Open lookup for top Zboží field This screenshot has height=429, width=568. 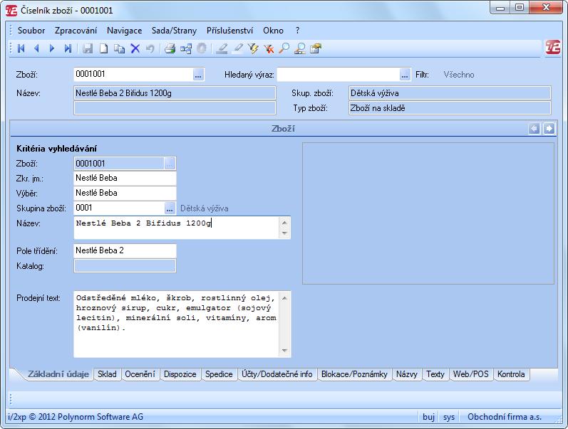pos(198,75)
